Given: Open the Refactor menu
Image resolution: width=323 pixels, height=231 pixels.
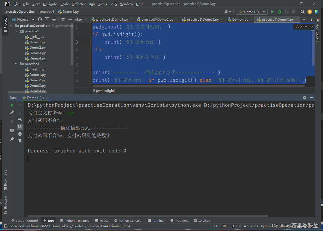Looking at the screenshot, I should coord(79,4).
